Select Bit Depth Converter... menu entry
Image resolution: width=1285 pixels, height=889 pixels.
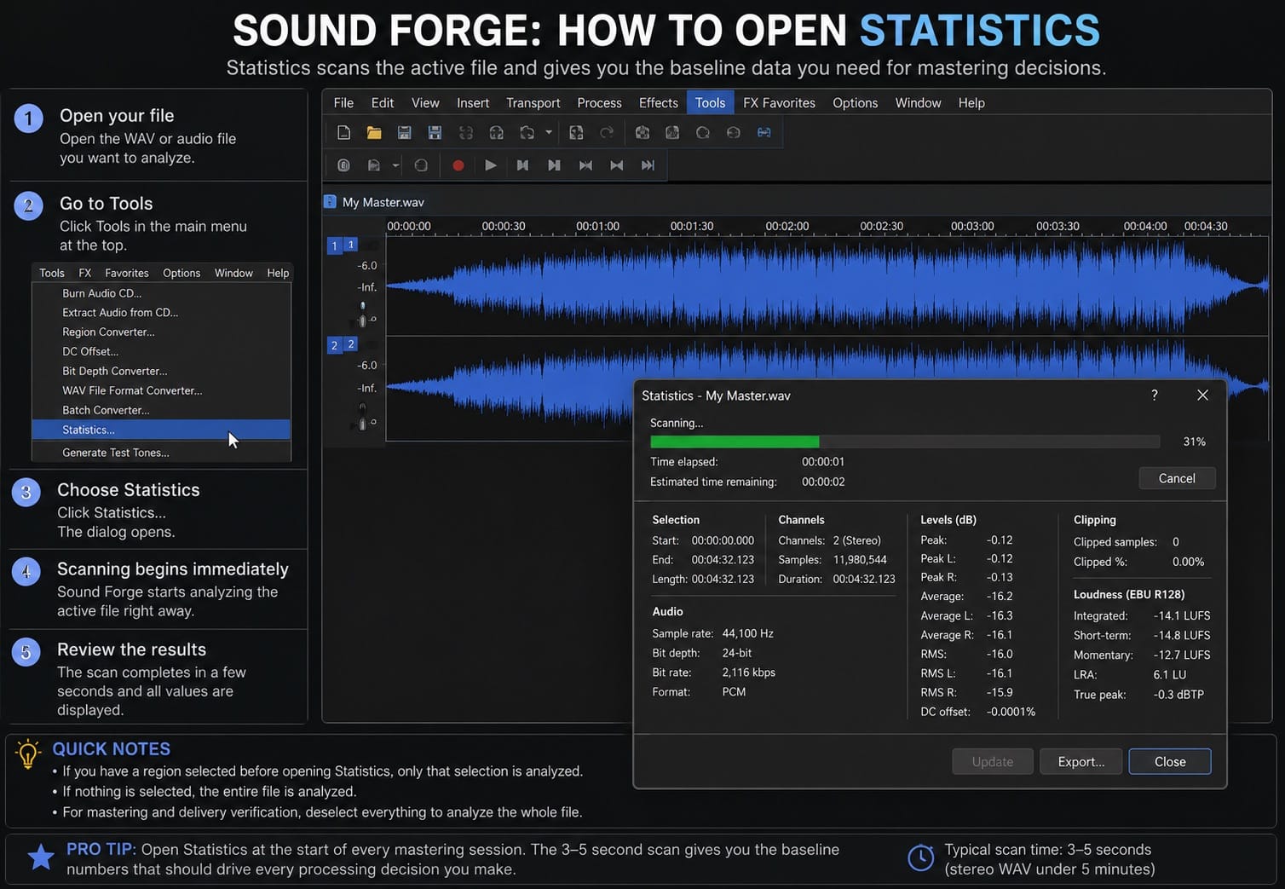162,371
